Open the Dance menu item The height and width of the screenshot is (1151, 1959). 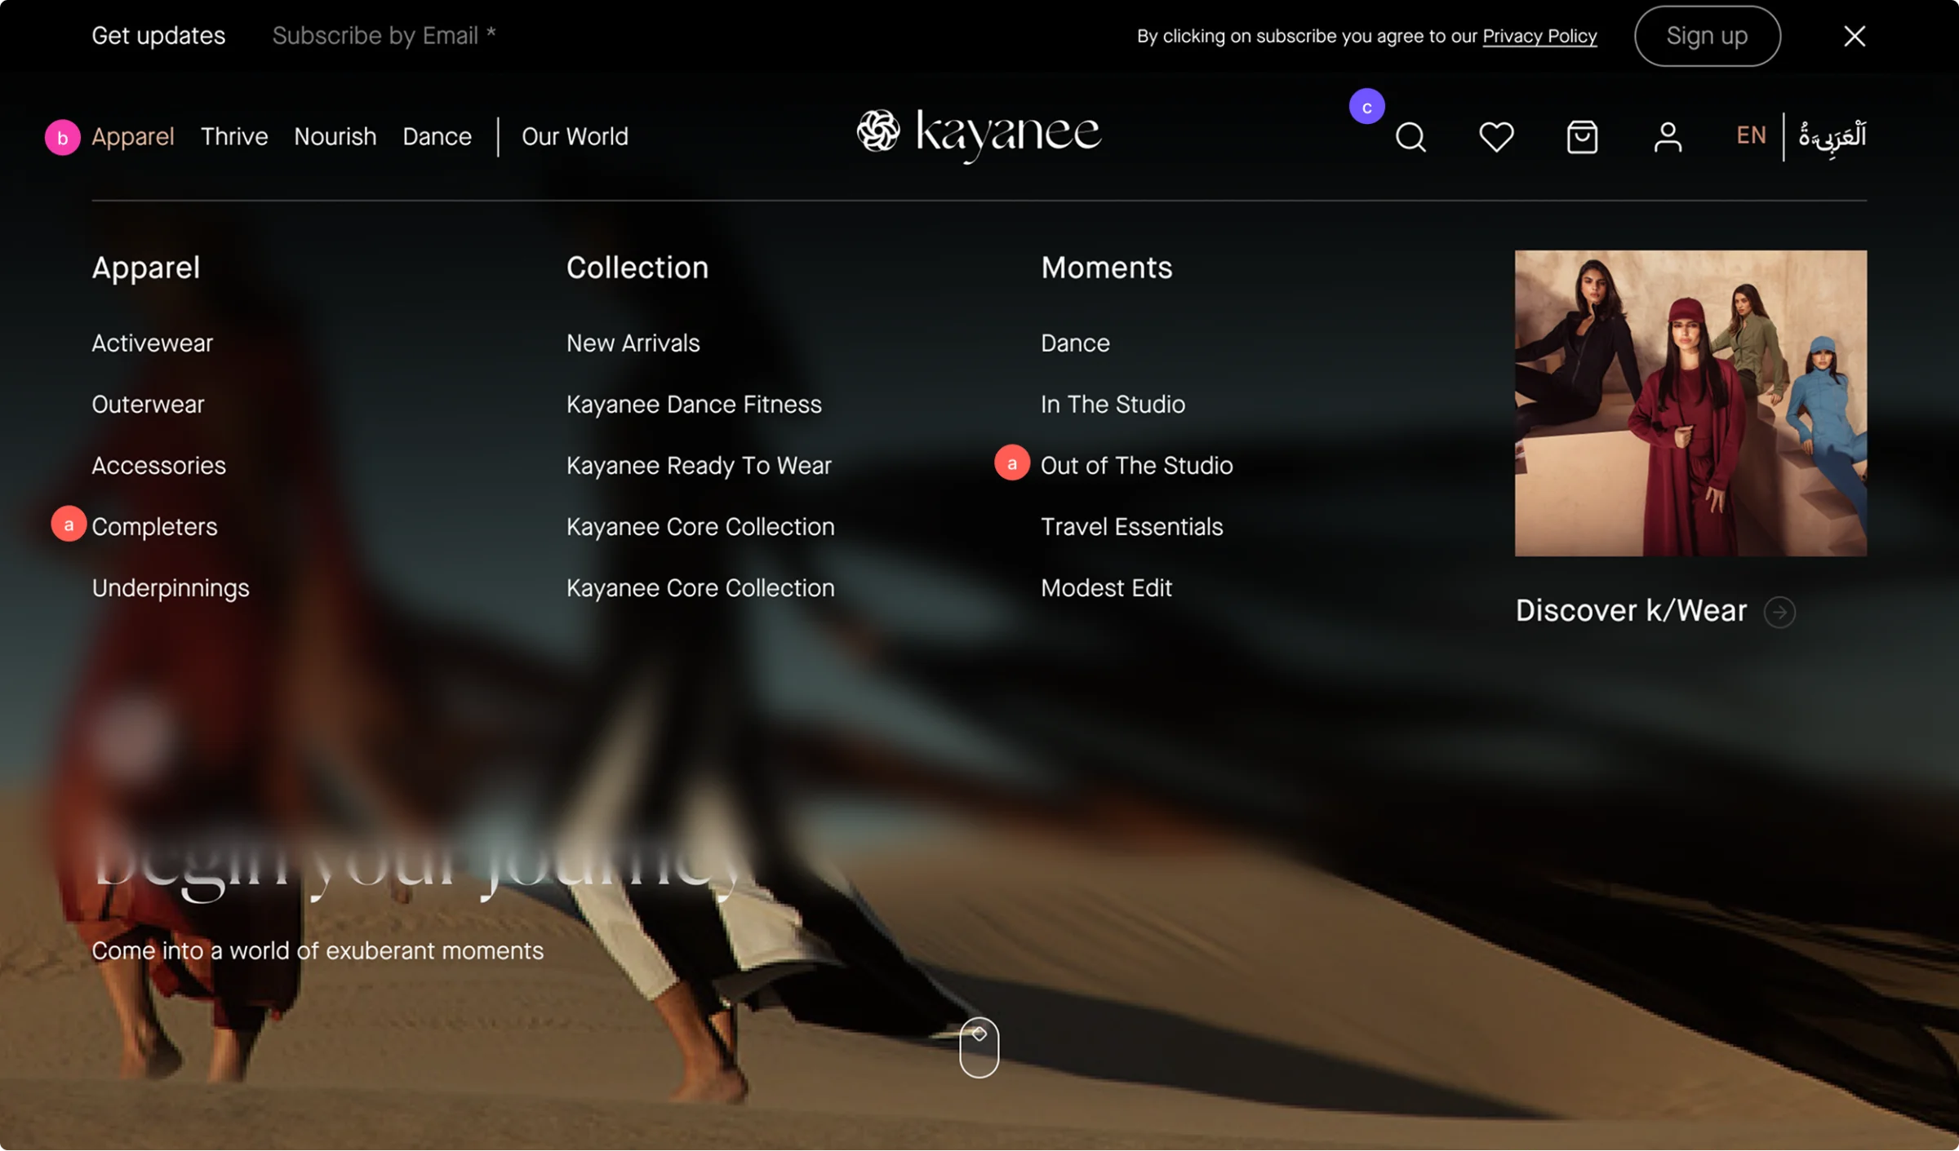tap(437, 136)
